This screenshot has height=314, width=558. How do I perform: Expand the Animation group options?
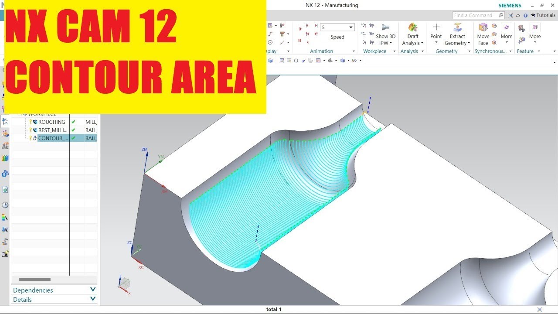[354, 51]
